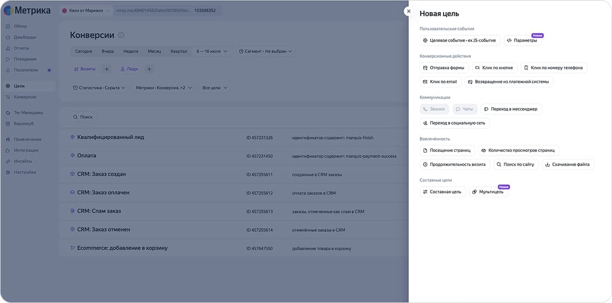This screenshot has height=303, width=612.
Task: Select the Квартал period tab
Action: pos(179,51)
